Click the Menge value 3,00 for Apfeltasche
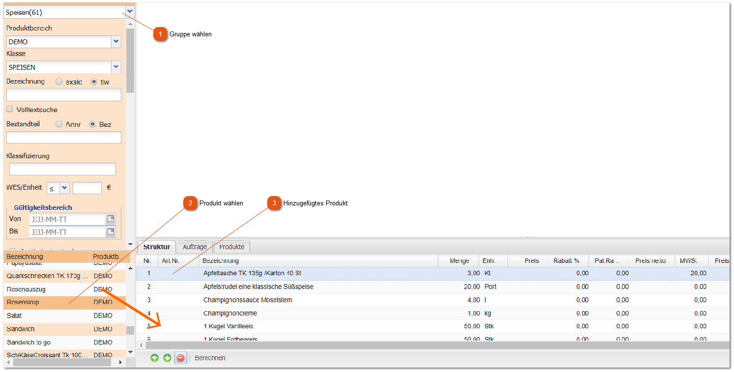734x372 pixels. (x=474, y=273)
